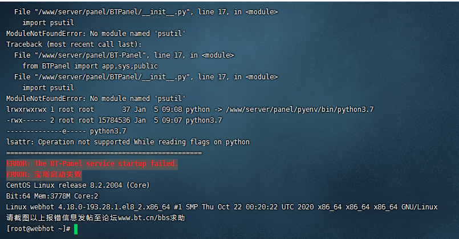Click the last ModuleNotFoundError psutil line
The width and height of the screenshot is (459, 239).
point(96,99)
